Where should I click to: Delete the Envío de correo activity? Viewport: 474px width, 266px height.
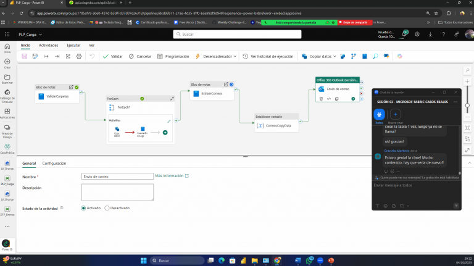(x=322, y=98)
